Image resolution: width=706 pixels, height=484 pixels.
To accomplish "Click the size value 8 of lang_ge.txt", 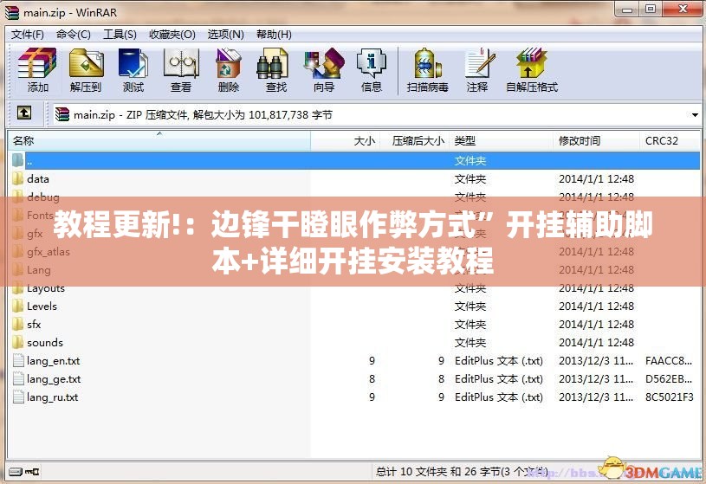I will coord(372,379).
